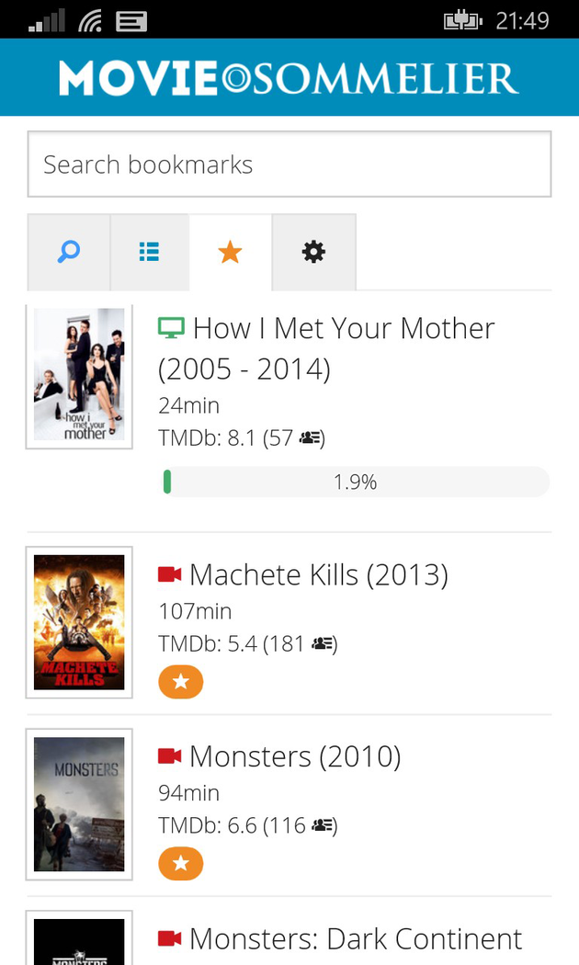The height and width of the screenshot is (965, 579).
Task: Click the How I Met Your Mother poster
Action: tap(79, 375)
